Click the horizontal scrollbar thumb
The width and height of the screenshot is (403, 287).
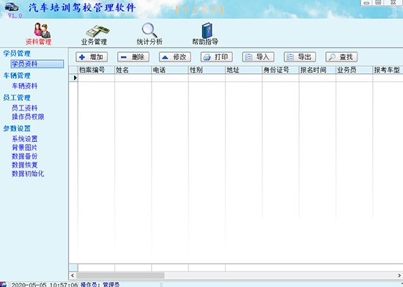(120, 276)
